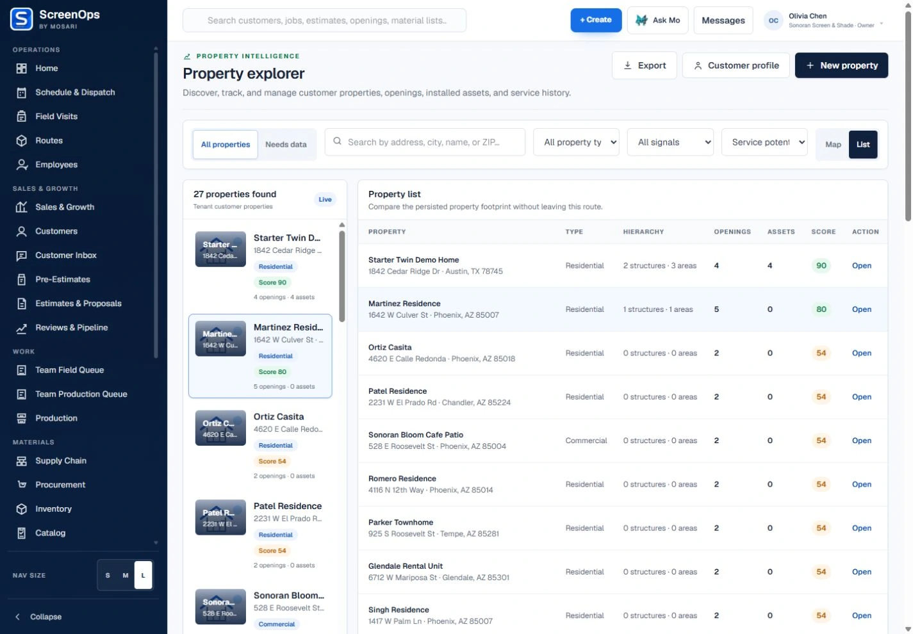The width and height of the screenshot is (913, 634).
Task: Collapse the sidebar navigation
Action: coord(38,617)
